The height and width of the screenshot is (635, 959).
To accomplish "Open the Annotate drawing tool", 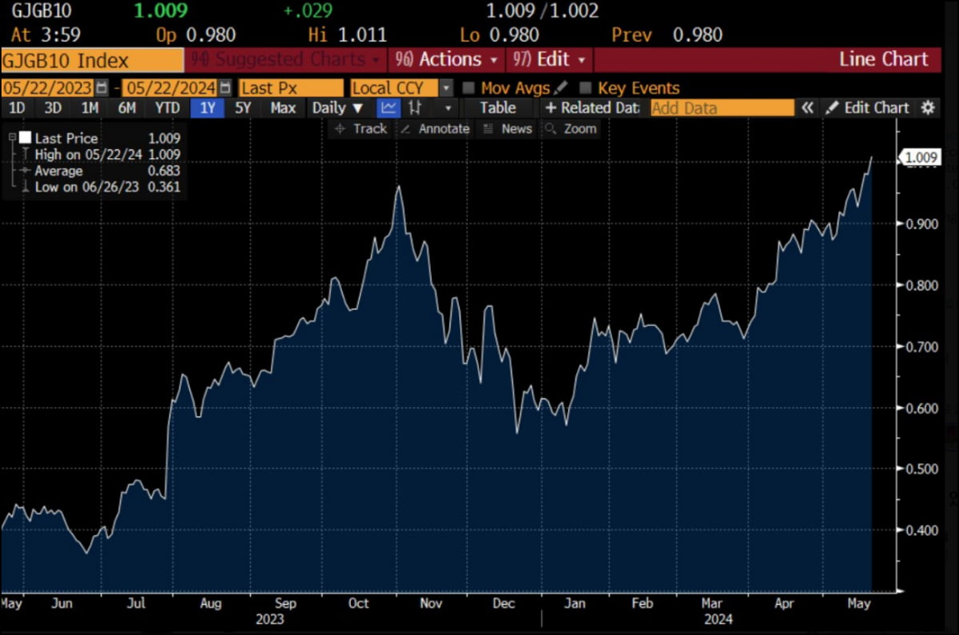I will 435,129.
